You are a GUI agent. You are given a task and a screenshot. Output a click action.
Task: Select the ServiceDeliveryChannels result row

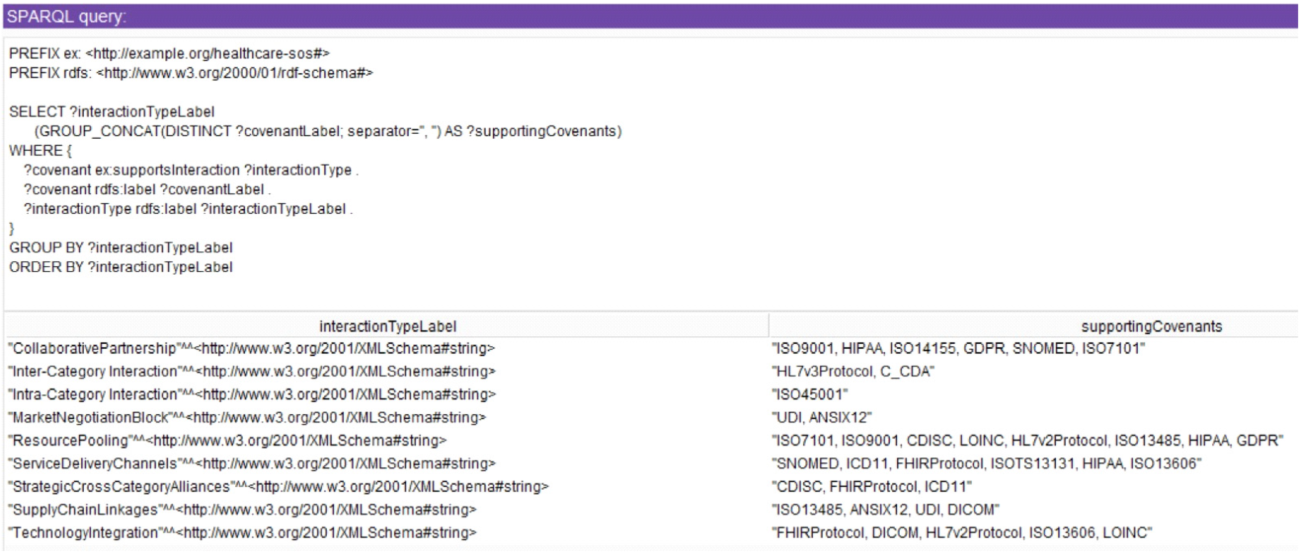pyautogui.click(x=251, y=464)
